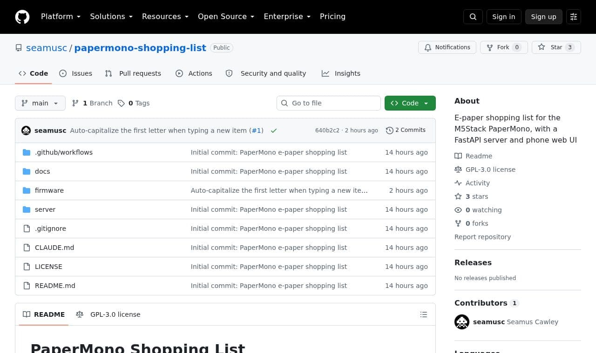Click seamusc avatar in latest commit row

(26, 131)
